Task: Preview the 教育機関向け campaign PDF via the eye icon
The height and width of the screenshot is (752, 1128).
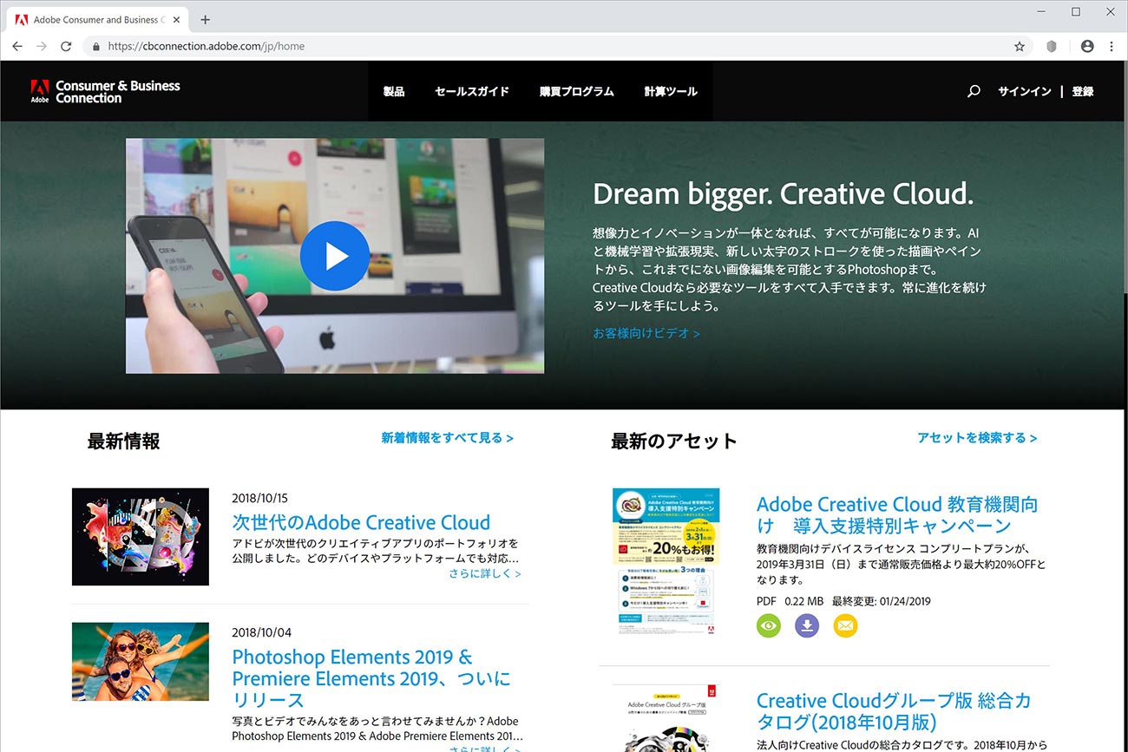Action: [x=769, y=625]
